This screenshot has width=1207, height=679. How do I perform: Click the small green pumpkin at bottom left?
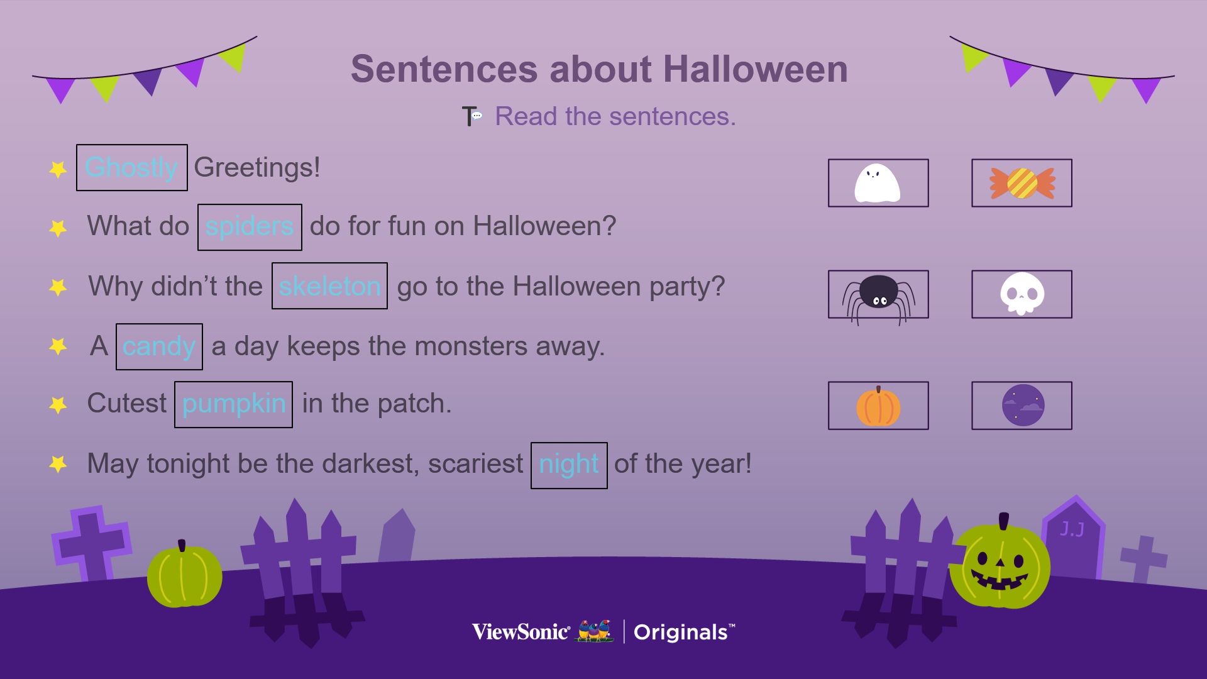(184, 573)
